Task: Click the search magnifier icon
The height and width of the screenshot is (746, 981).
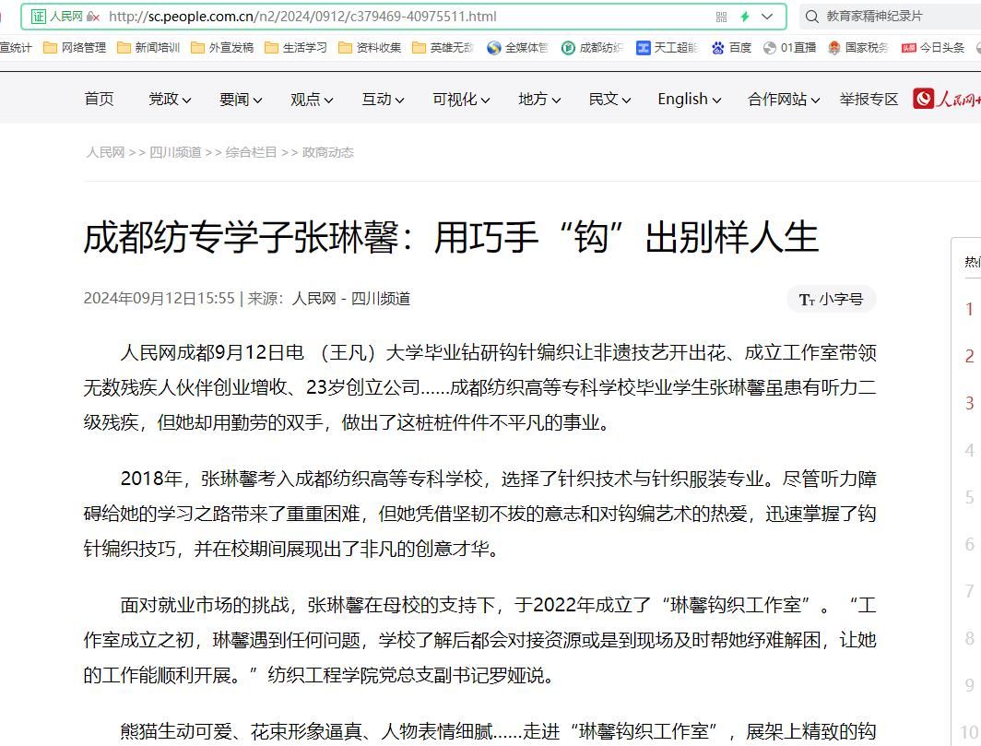Action: [x=811, y=17]
